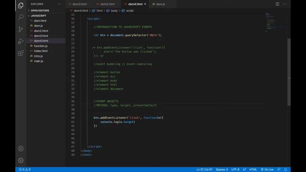
Task: Open the Explorer view icon
Action: click(21, 5)
